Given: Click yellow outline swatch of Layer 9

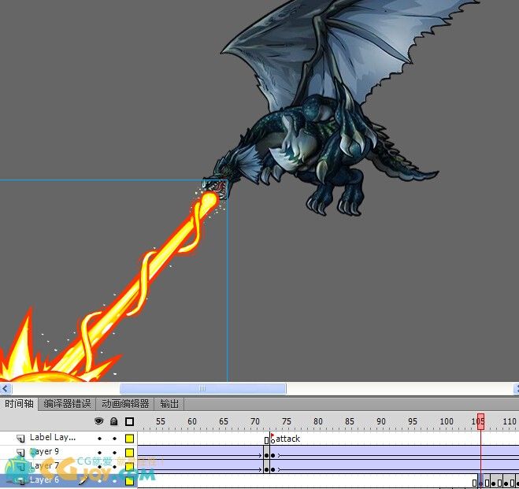Looking at the screenshot, I should point(129,452).
